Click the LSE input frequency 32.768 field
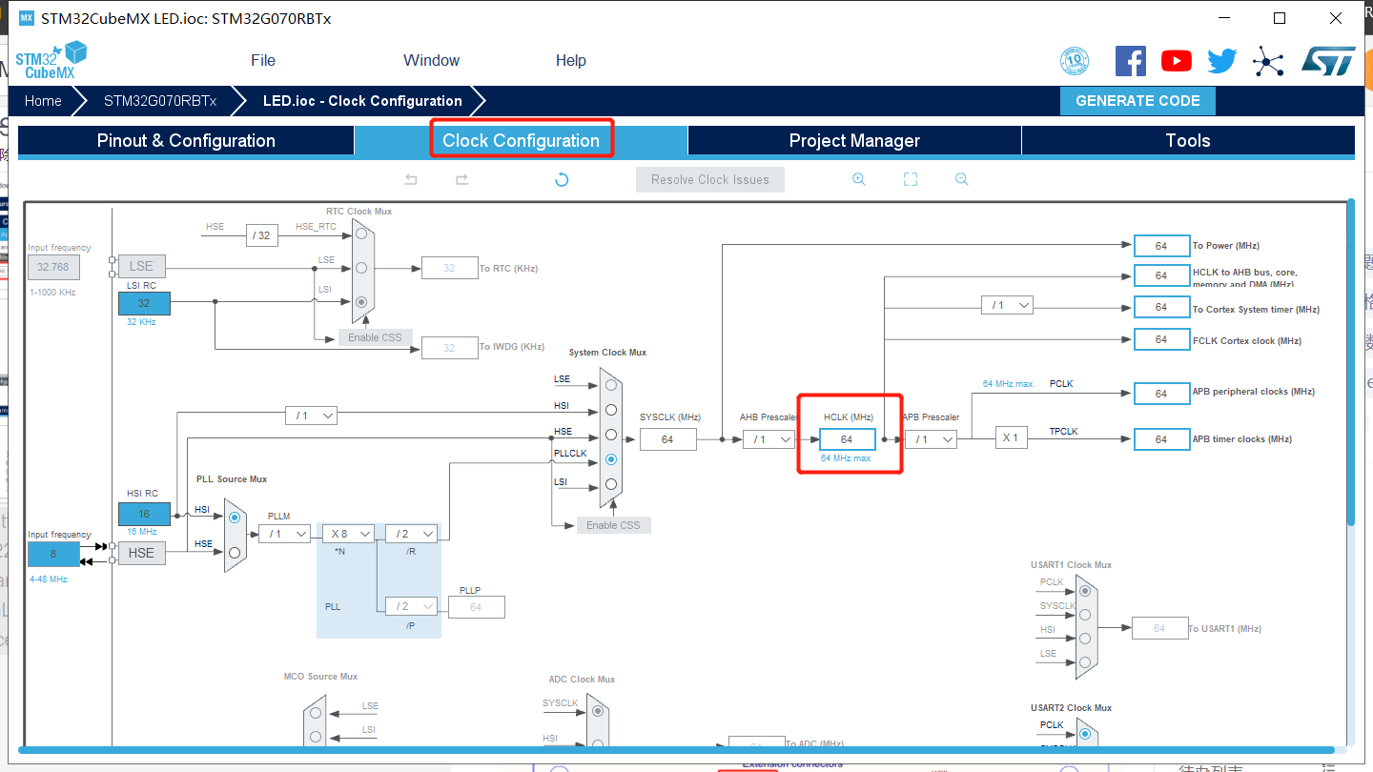Viewport: 1373px width, 772px height. click(x=53, y=267)
